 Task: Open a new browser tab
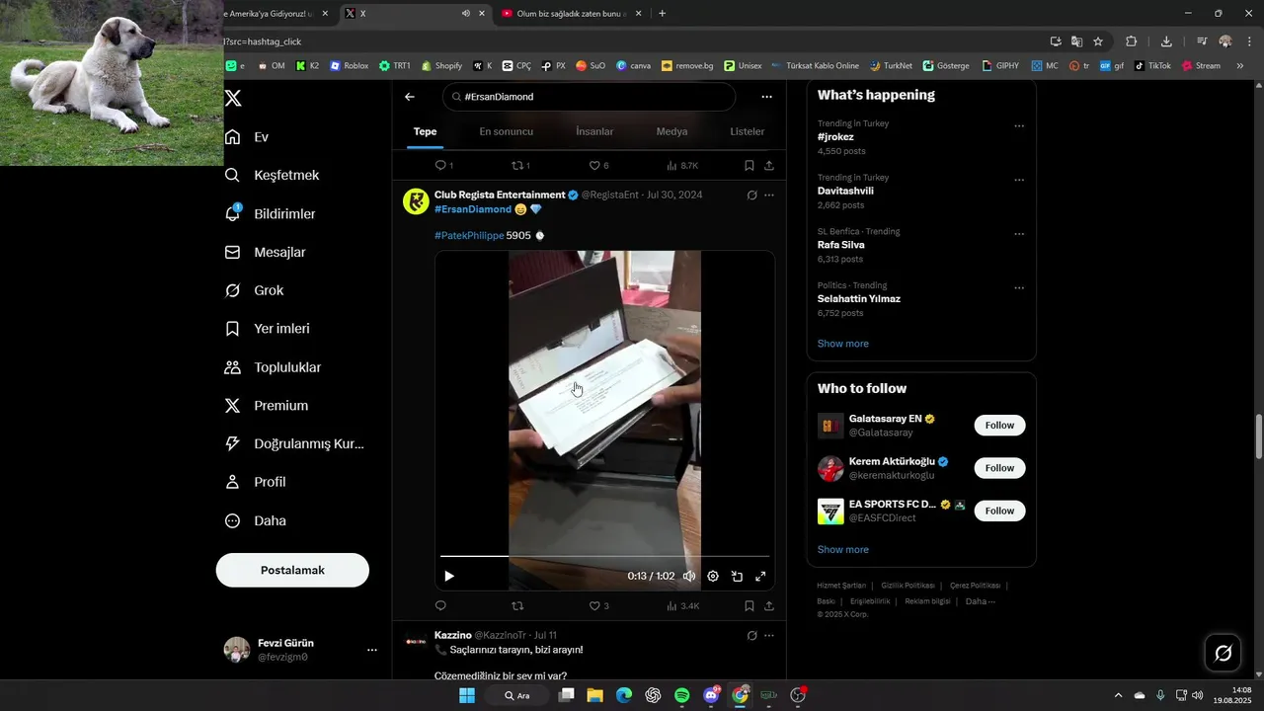[662, 14]
